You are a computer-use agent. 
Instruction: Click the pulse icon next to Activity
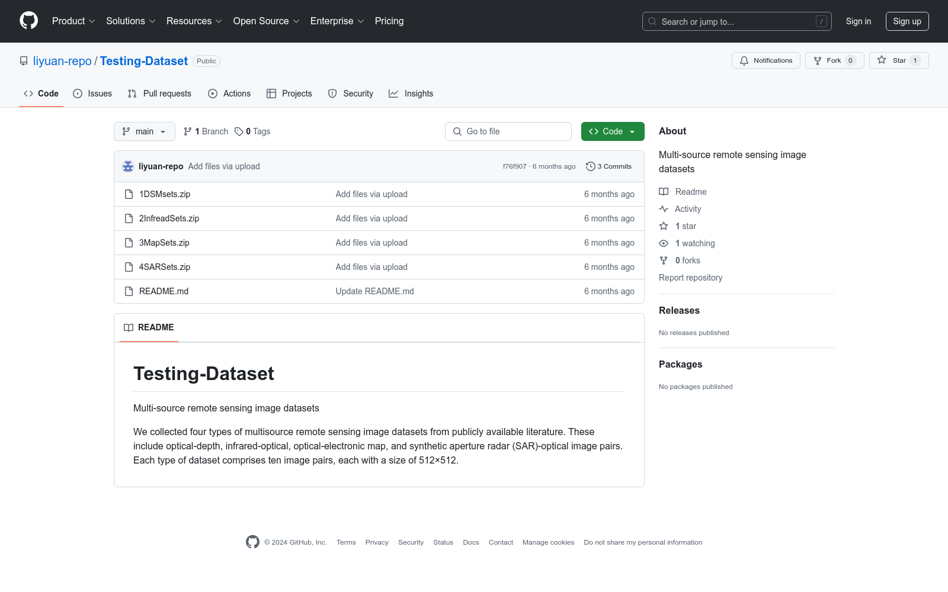tap(664, 209)
